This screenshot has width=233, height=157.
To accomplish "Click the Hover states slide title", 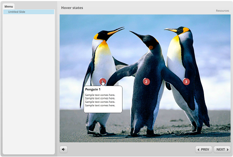I will [72, 8].
